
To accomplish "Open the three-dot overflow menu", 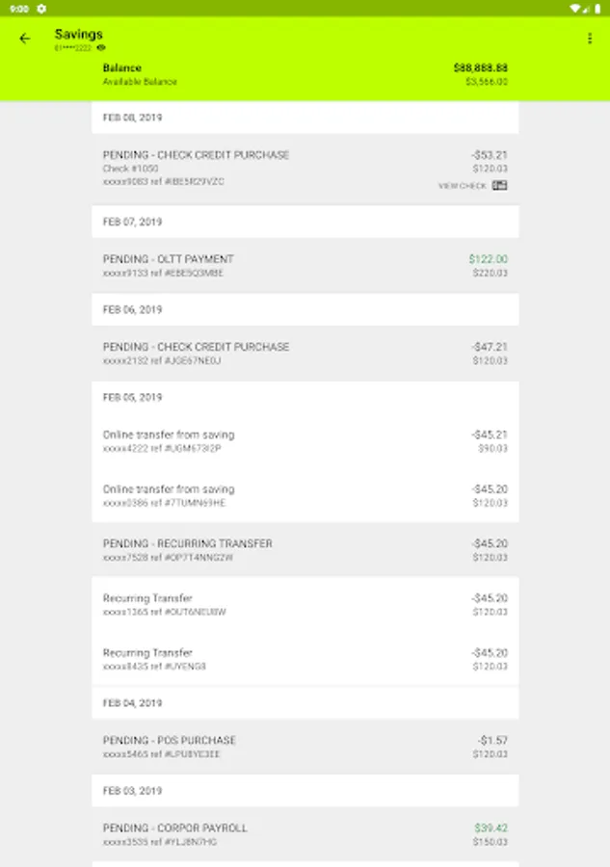I will pos(589,39).
